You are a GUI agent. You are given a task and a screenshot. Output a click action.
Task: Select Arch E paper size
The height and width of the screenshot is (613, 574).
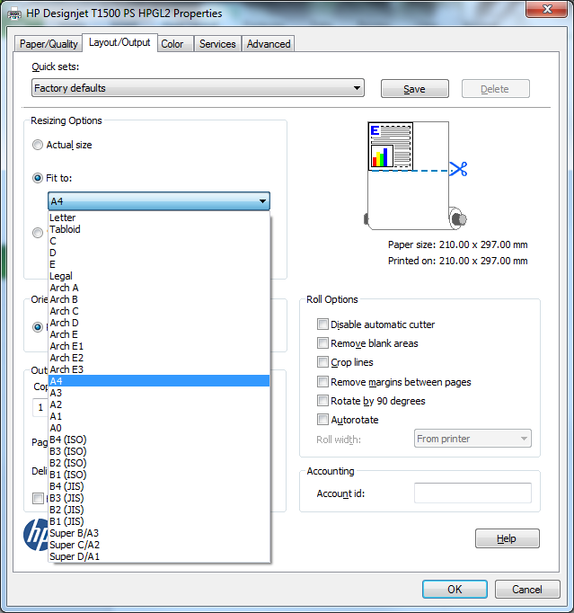(x=159, y=334)
